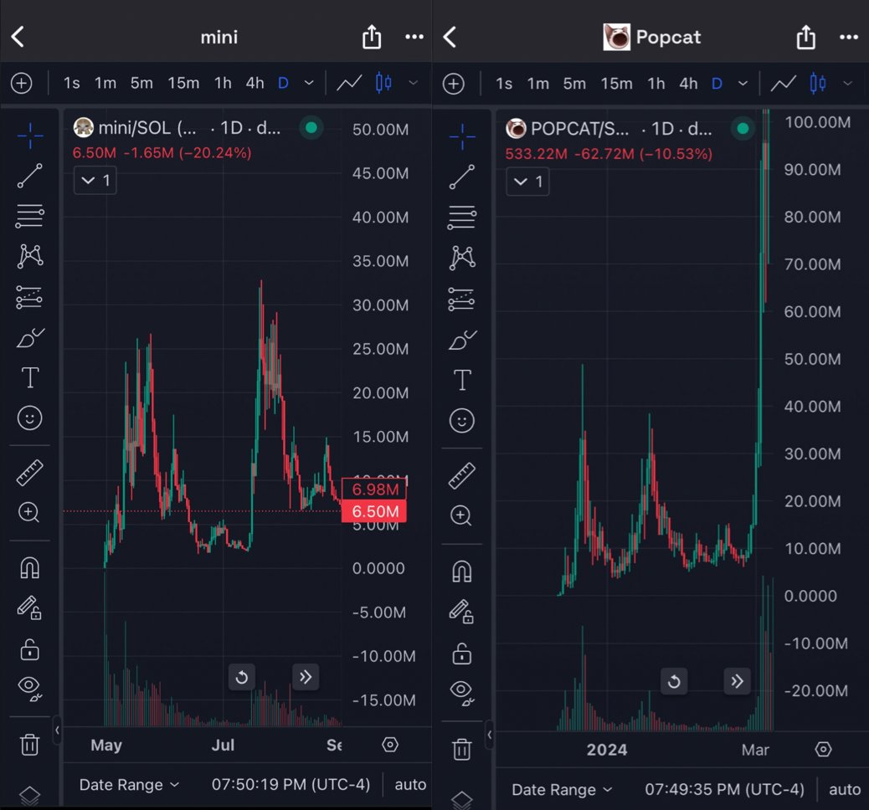
Task: Open time axis settings on mini chart
Action: (390, 745)
